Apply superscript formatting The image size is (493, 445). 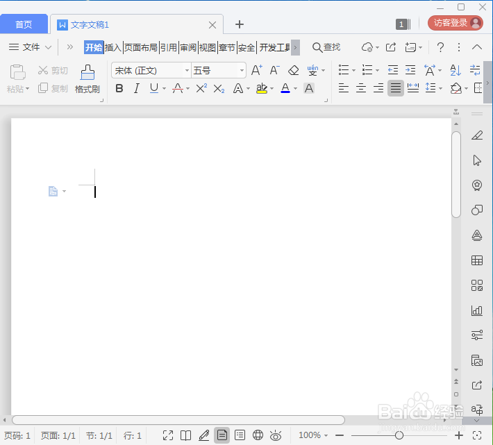click(201, 88)
